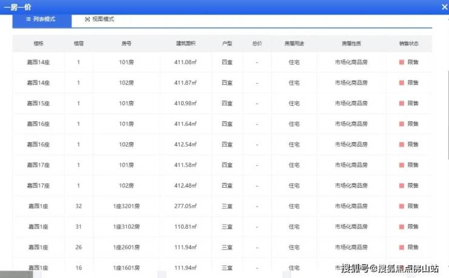
Task: Click red status square for 嘉园14座 102房
Action: tap(402, 83)
